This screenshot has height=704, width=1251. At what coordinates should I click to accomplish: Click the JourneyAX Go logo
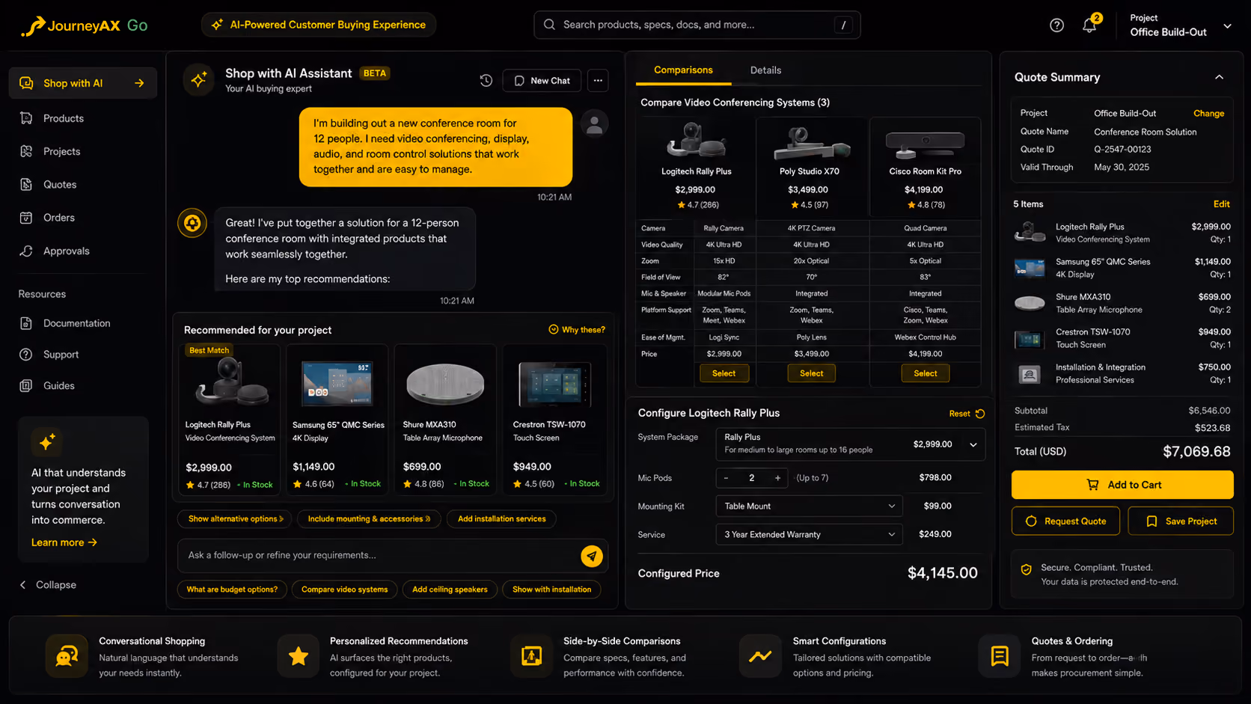coord(84,25)
